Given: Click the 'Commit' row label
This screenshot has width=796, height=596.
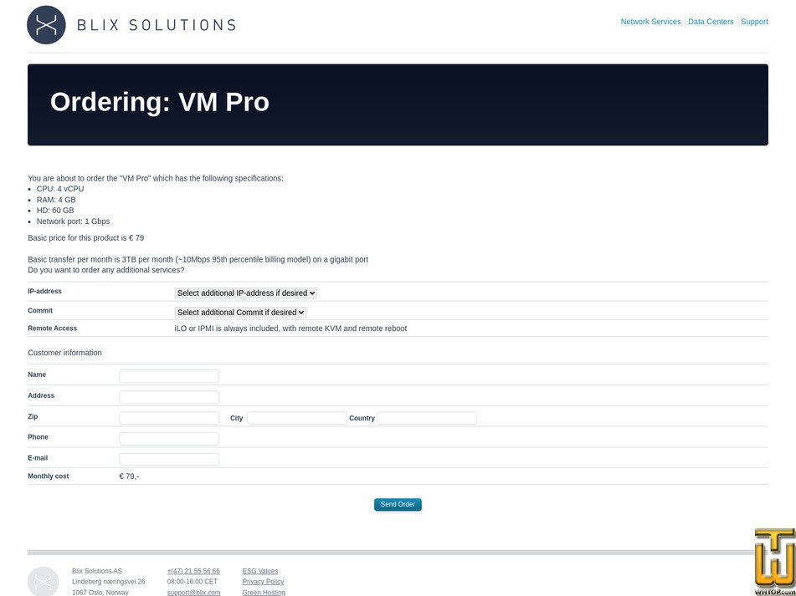Looking at the screenshot, I should pos(40,311).
